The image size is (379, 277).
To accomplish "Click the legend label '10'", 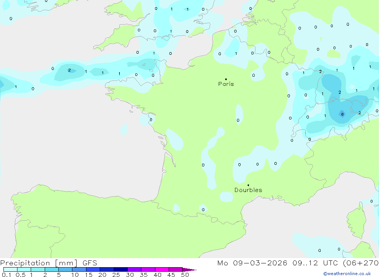I will 75,275.
